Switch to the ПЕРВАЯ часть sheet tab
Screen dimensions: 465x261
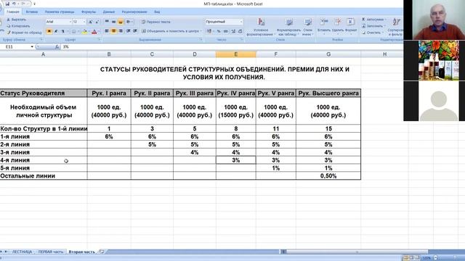coord(51,252)
